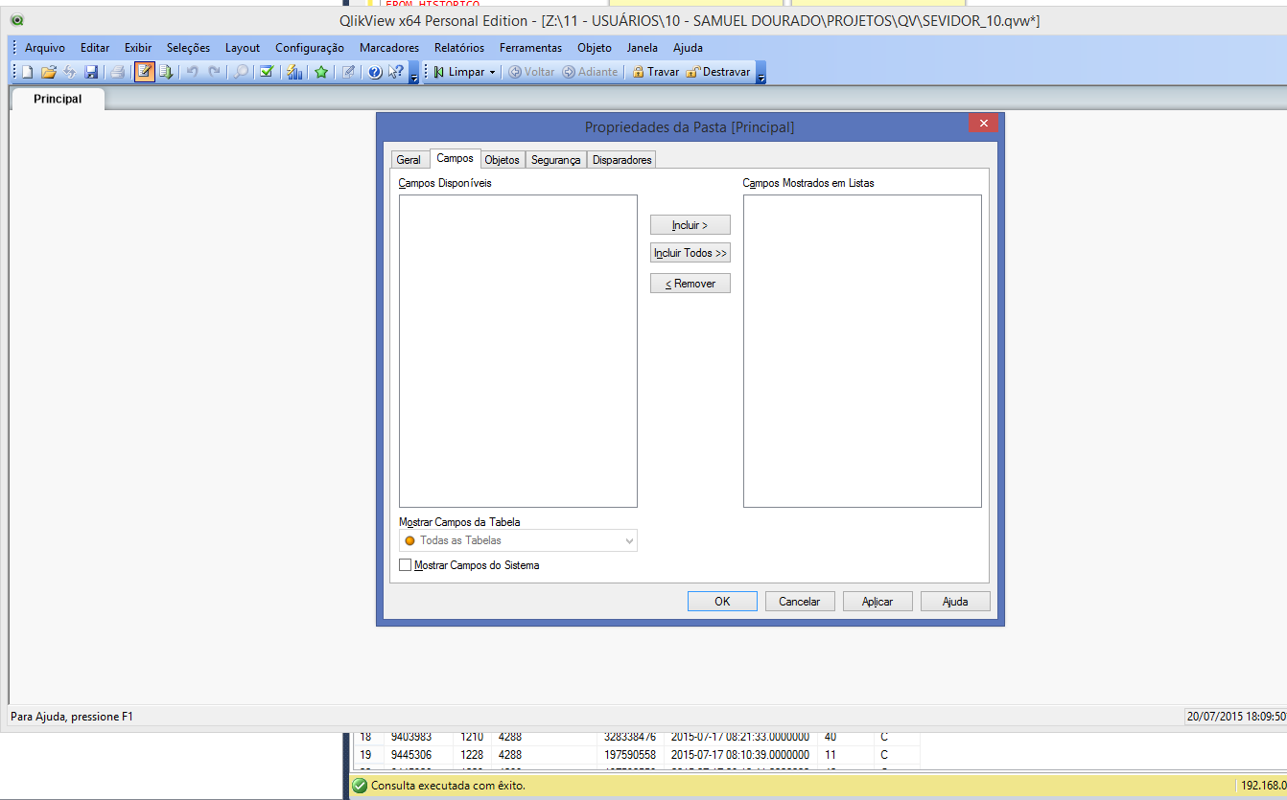The image size is (1287, 800).
Task: Click the Destravar unlock button
Action: [x=718, y=72]
